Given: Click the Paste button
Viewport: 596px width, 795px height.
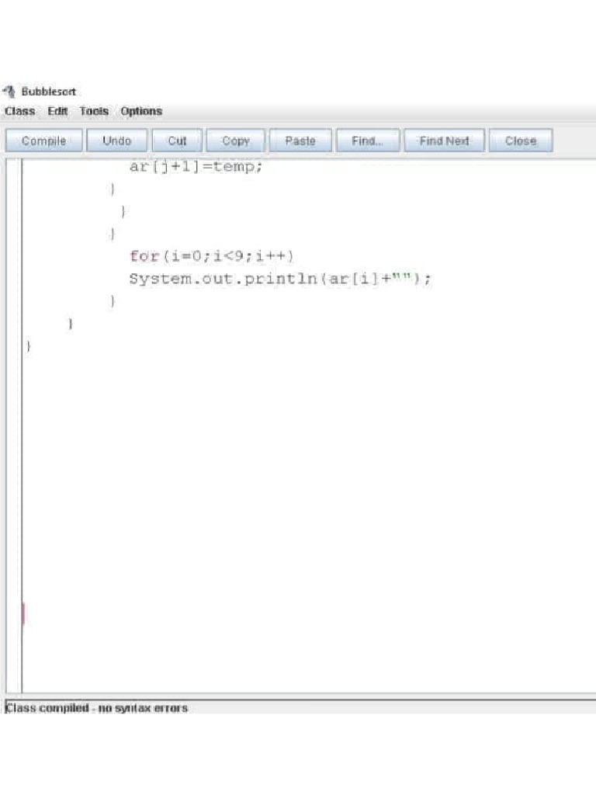Looking at the screenshot, I should (300, 141).
